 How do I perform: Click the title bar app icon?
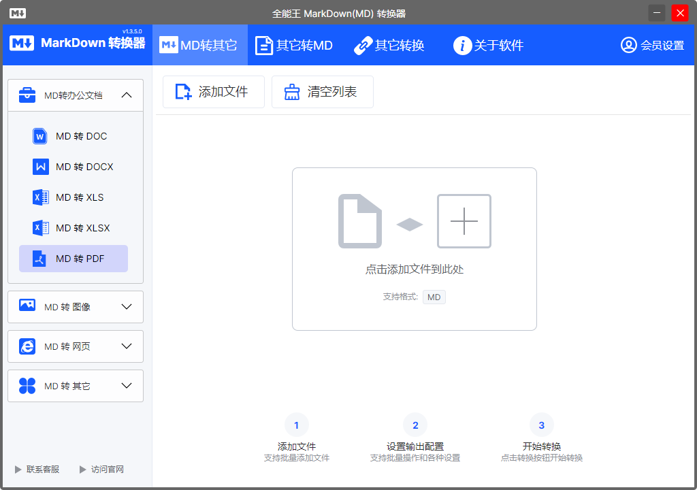(17, 14)
